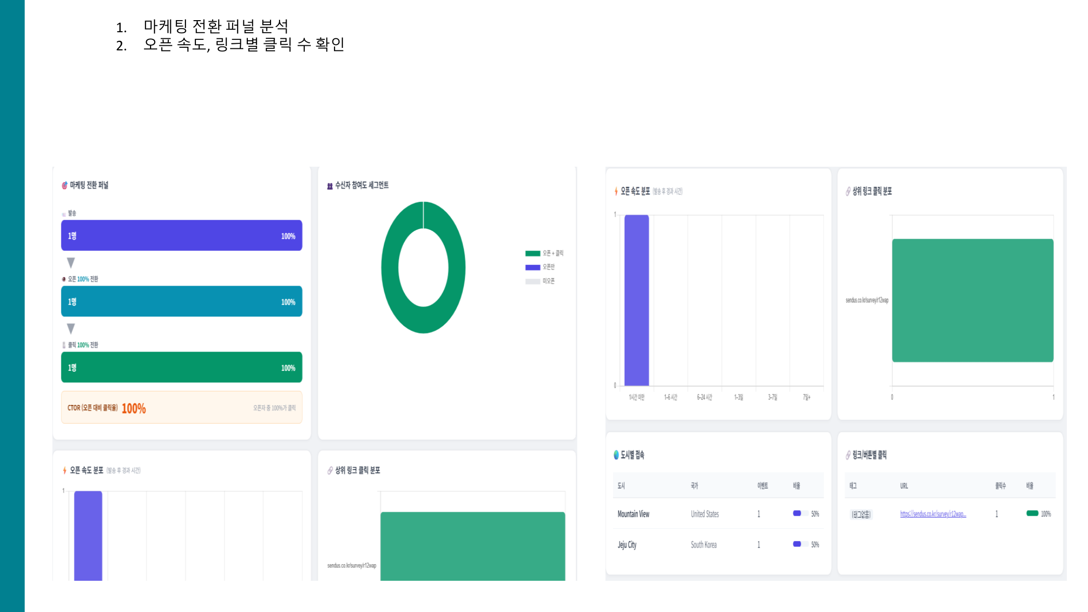Click the green 100% ratio bar in link table
Viewport: 1088px width, 612px height.
click(1032, 514)
